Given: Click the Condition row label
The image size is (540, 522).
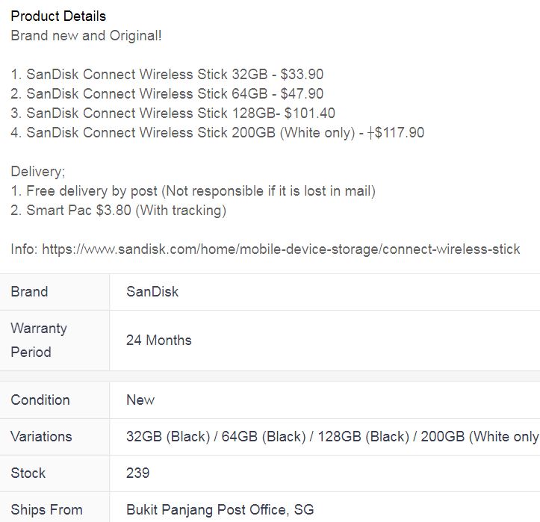Looking at the screenshot, I should [40, 400].
